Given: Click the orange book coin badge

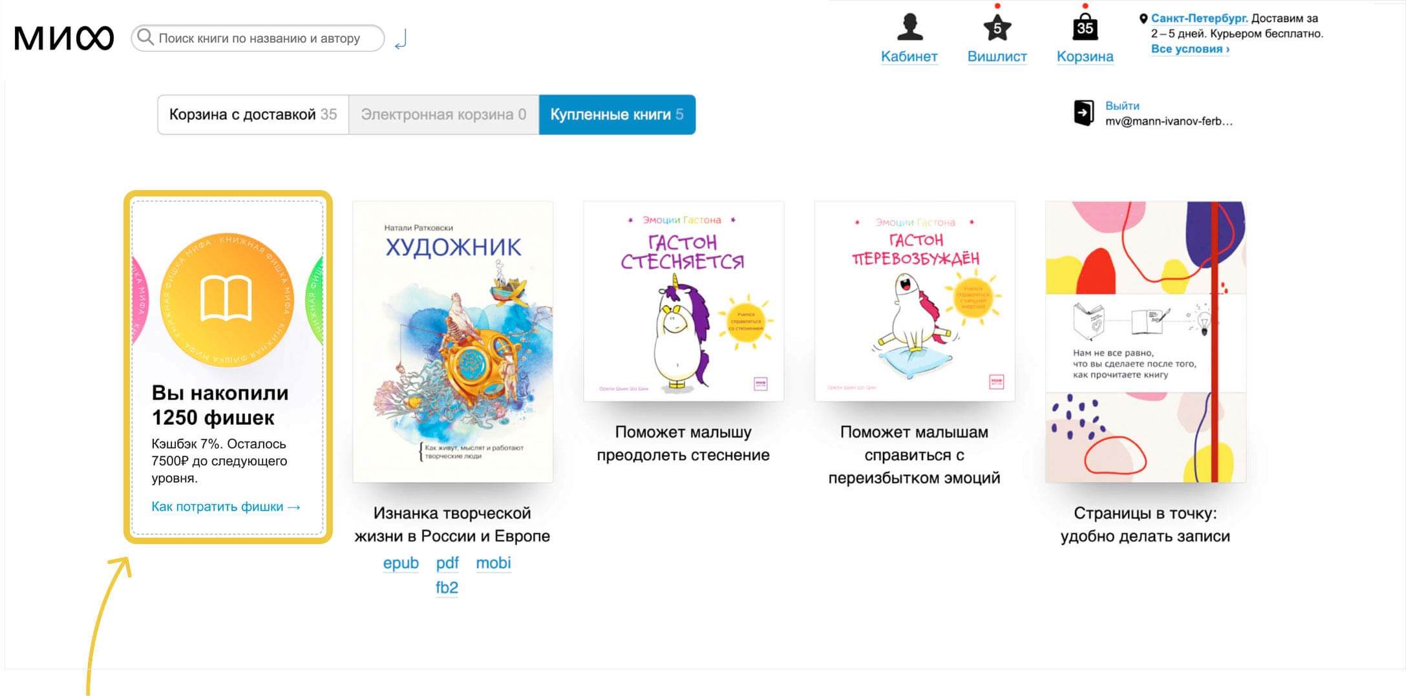Looking at the screenshot, I should (x=227, y=299).
